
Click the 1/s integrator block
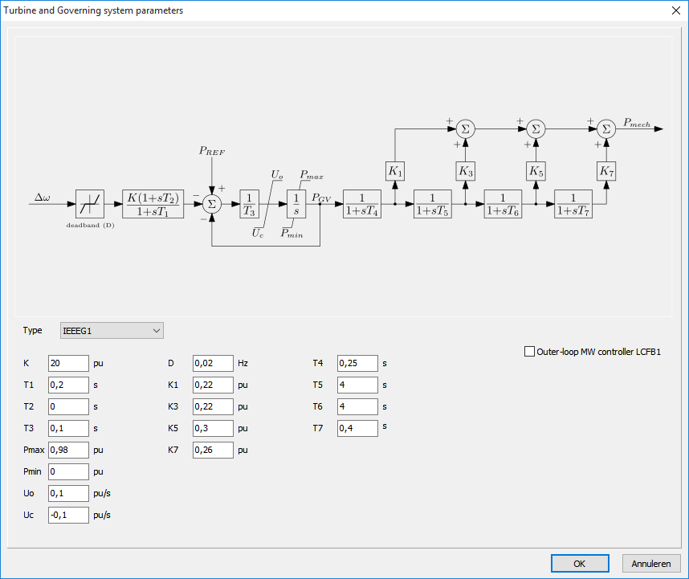tap(296, 204)
